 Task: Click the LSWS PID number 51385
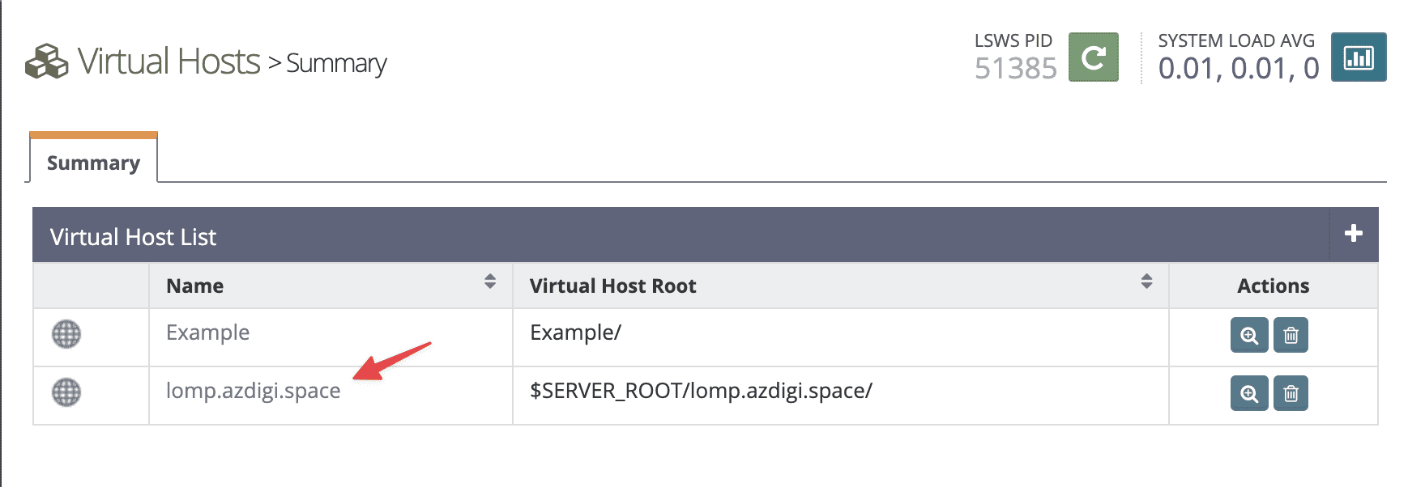click(x=1015, y=69)
